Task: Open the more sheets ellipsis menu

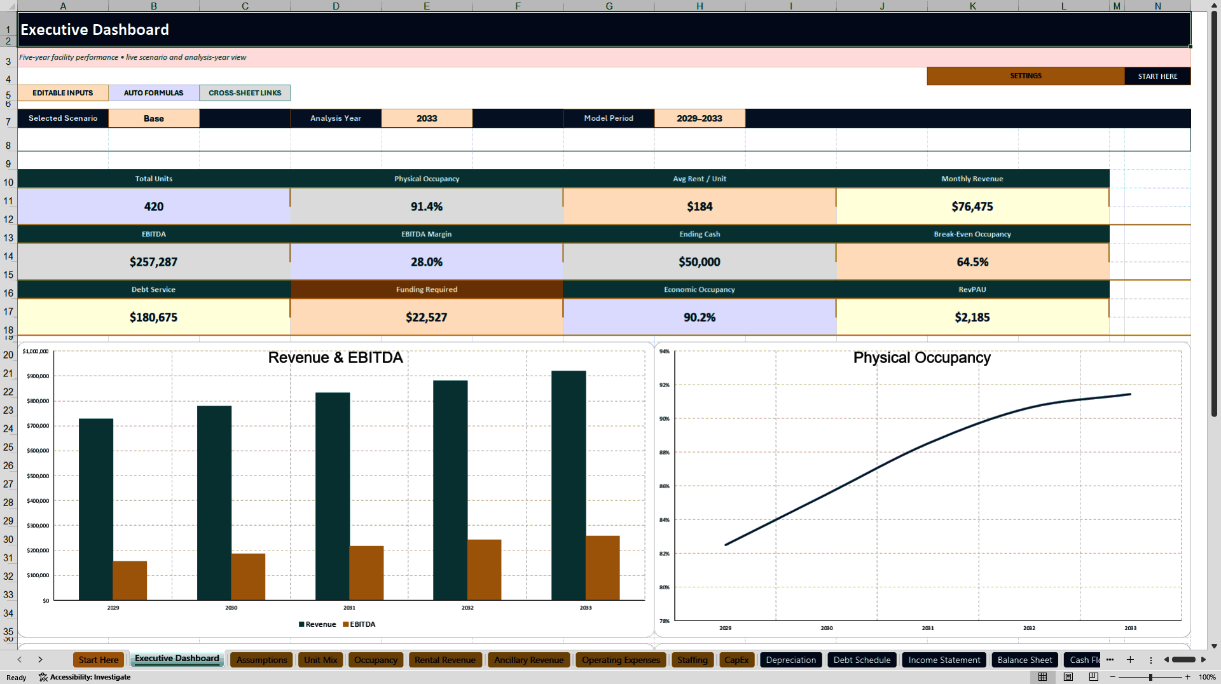Action: [1110, 660]
